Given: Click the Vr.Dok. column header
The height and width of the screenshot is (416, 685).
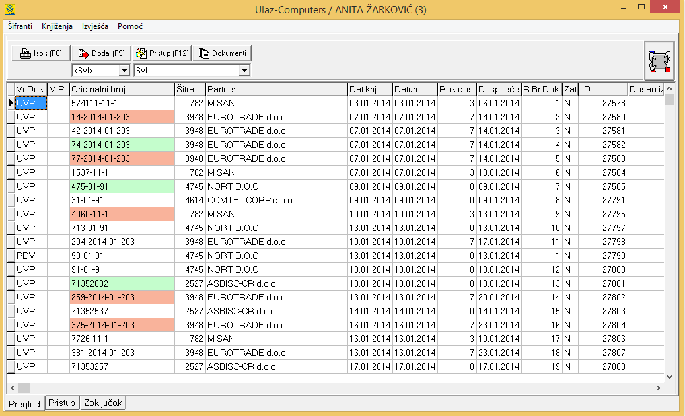Looking at the screenshot, I should [30, 90].
